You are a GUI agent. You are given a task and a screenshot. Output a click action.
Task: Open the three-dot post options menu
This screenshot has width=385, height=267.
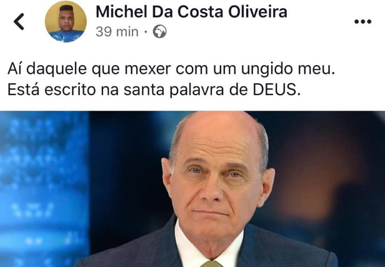pos(362,22)
